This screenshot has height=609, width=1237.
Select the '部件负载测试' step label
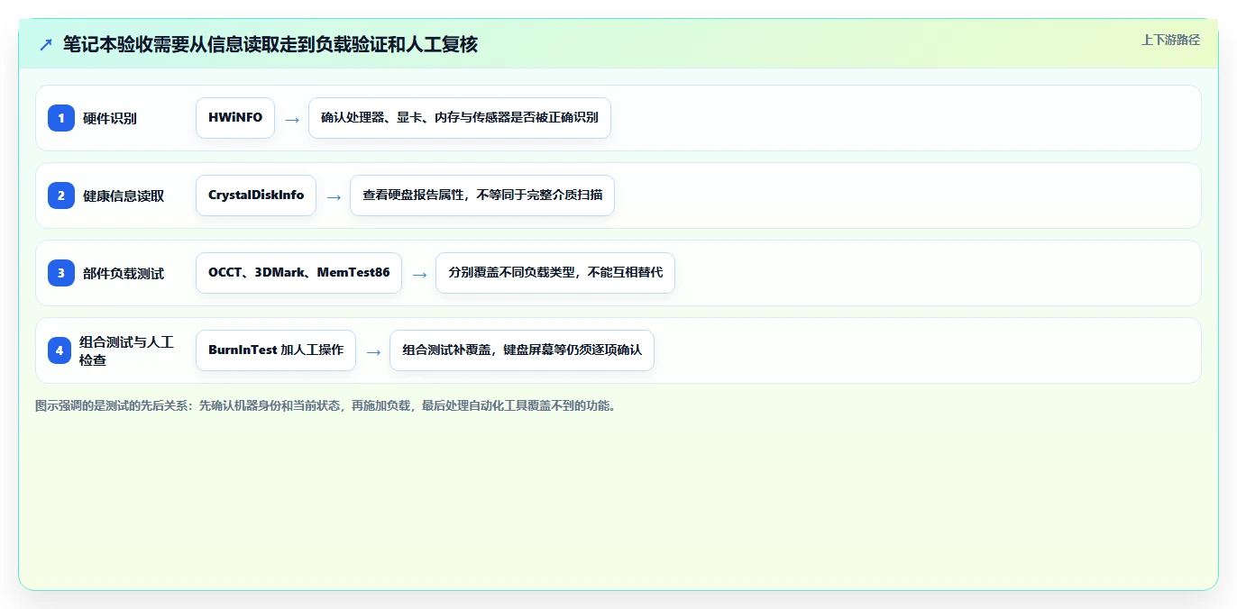(x=124, y=273)
